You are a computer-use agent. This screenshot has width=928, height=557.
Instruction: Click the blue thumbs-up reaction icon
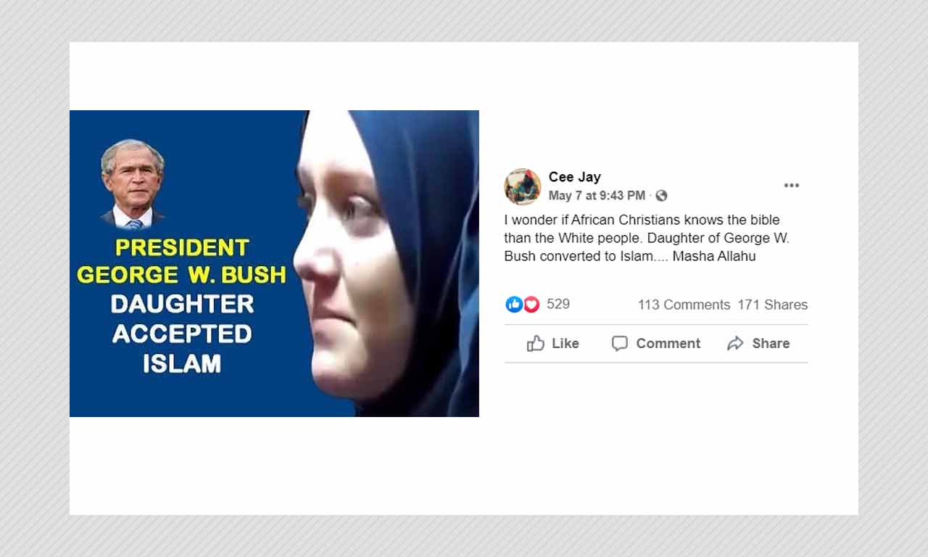(514, 305)
